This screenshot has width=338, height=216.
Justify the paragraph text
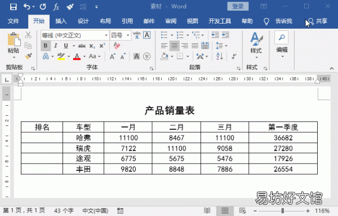click(195, 46)
